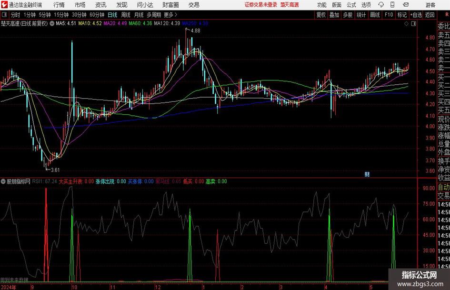This screenshot has height=290, width=450.
Task: Click the blue 财 marker on chart
Action: tap(367, 174)
